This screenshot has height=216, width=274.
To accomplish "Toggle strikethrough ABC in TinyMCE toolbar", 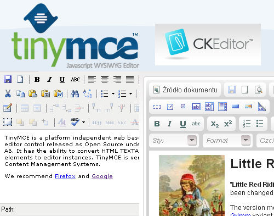I will pos(75,80).
